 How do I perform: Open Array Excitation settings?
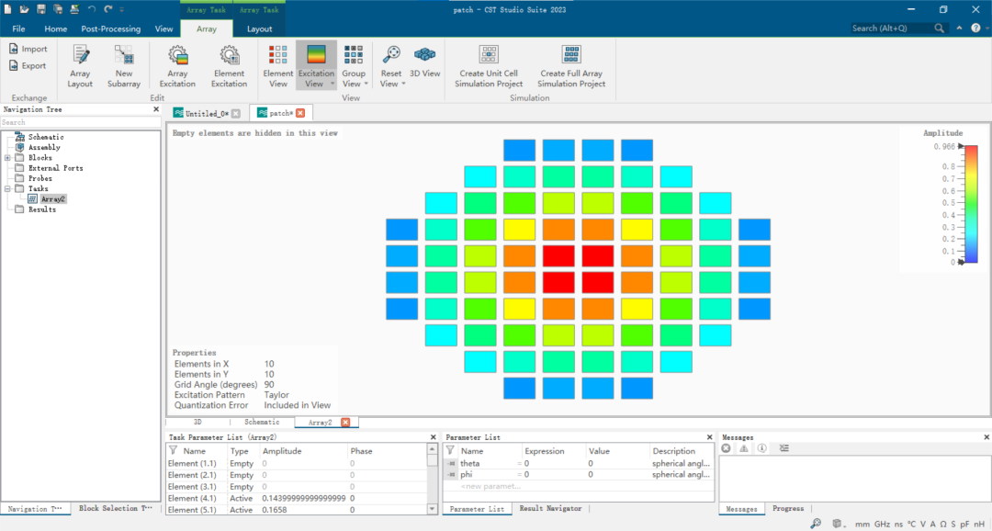click(178, 66)
